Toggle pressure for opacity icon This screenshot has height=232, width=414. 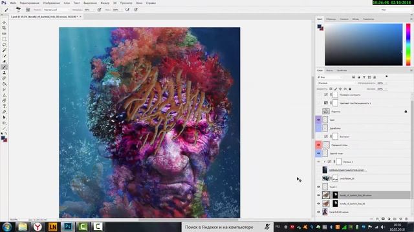(99, 10)
